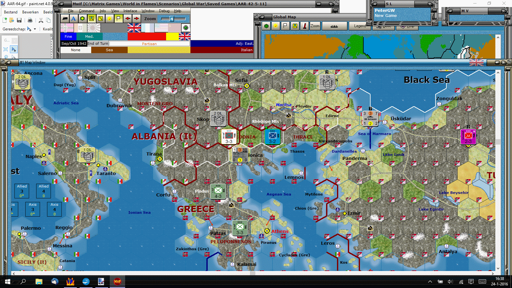This screenshot has height=288, width=512.
Task: Open the Bestand menu in paint.net
Action: tap(11, 12)
